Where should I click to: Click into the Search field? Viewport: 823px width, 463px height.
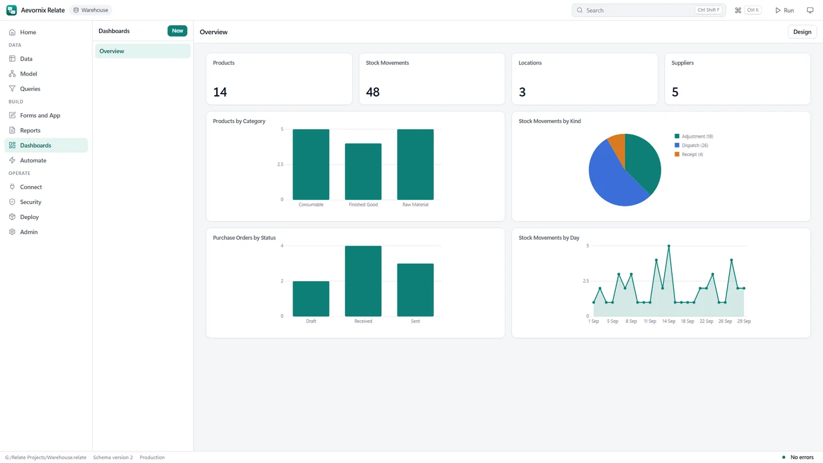pos(649,10)
